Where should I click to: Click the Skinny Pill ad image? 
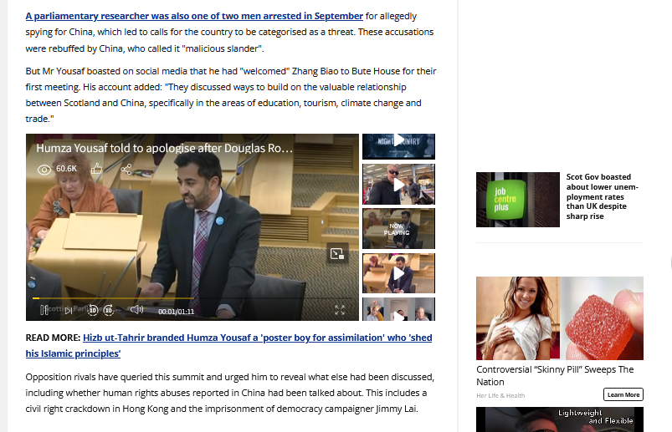click(x=560, y=318)
